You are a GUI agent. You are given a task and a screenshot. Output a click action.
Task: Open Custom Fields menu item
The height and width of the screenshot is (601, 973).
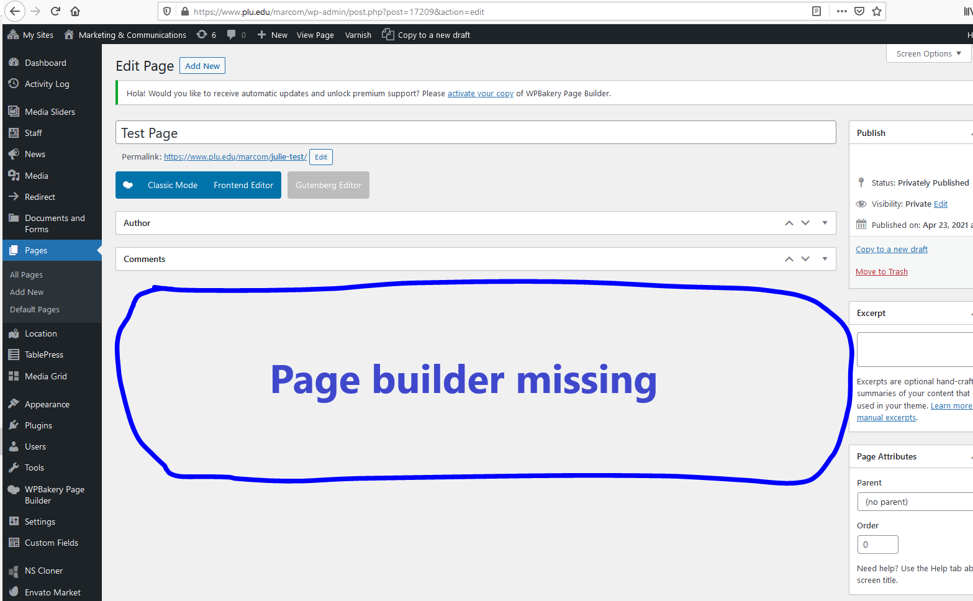pyautogui.click(x=52, y=543)
